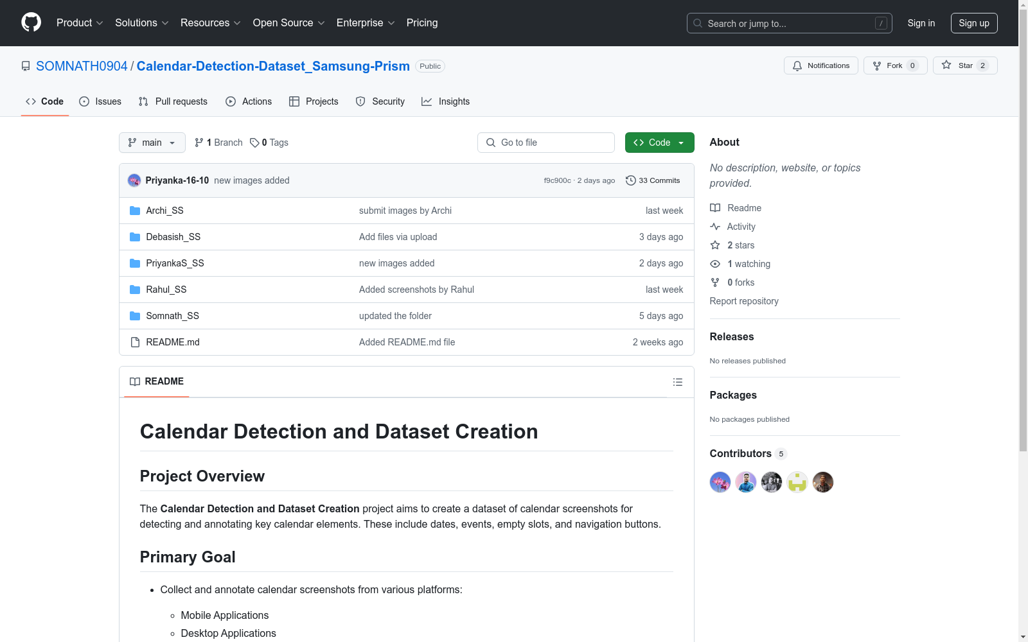Open 'Added screenshots by Rahul' commit message
This screenshot has height=642, width=1028.
tap(416, 290)
